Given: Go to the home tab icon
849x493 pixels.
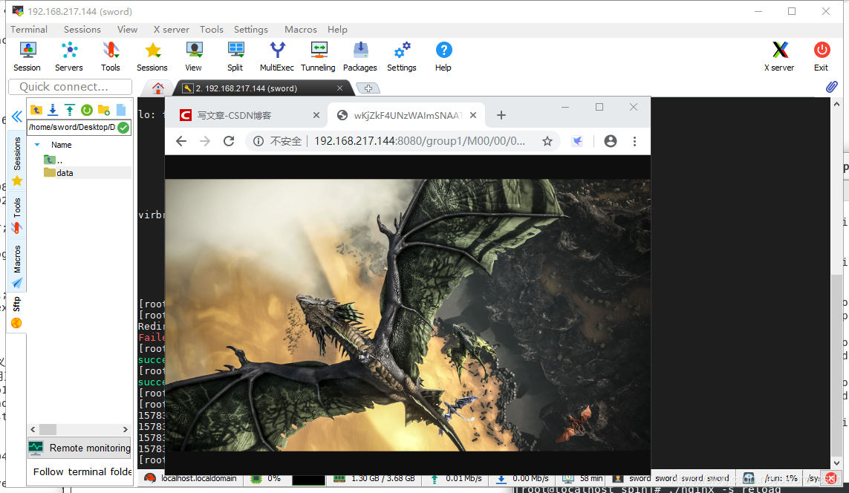Looking at the screenshot, I should click(x=158, y=88).
